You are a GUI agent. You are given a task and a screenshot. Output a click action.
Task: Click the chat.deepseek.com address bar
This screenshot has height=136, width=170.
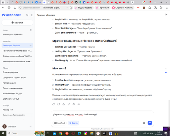click(x=31, y=8)
